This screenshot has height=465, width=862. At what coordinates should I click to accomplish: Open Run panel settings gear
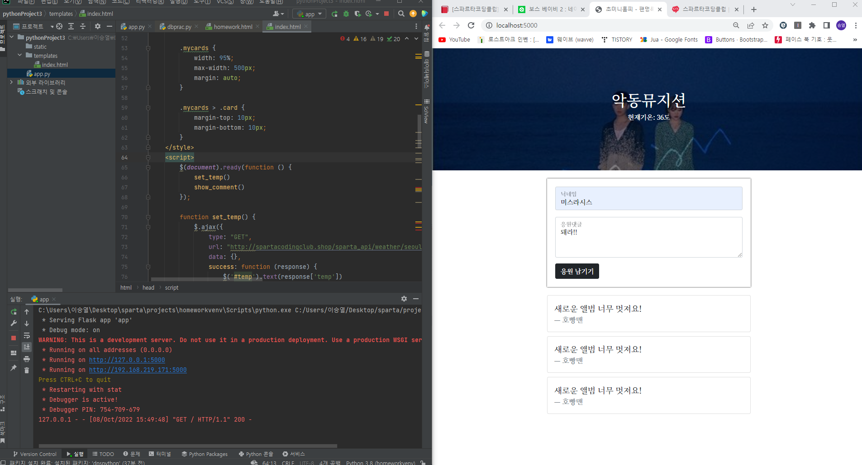click(404, 299)
